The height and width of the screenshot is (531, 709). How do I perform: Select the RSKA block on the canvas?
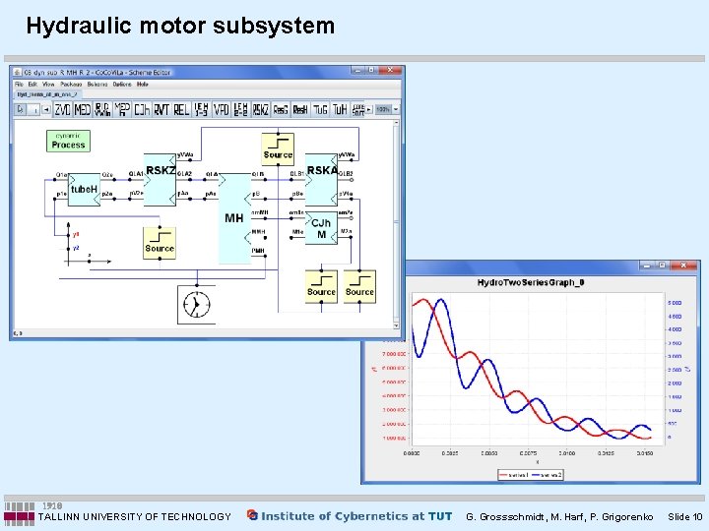[x=321, y=180]
